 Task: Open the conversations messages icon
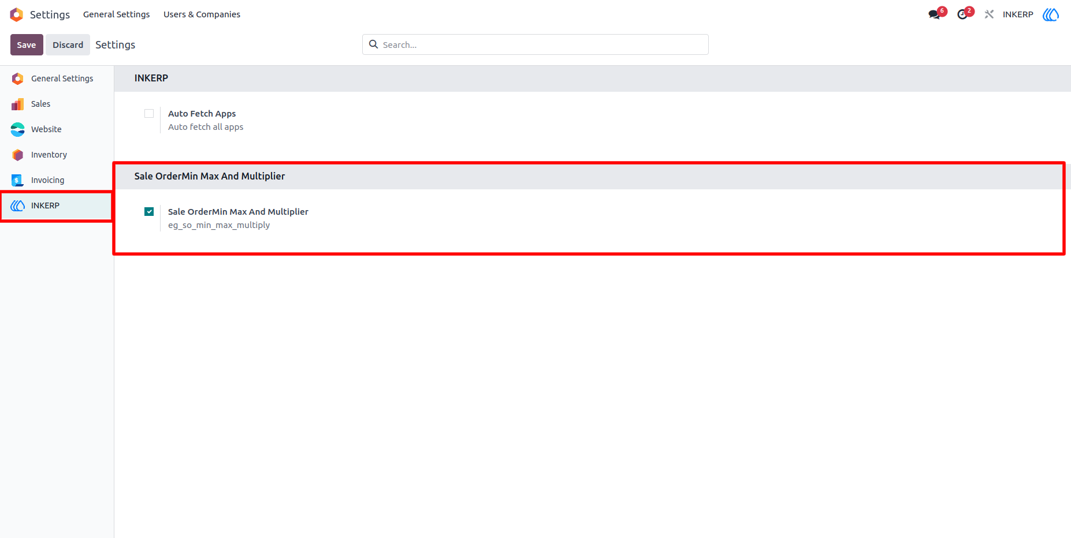(935, 14)
